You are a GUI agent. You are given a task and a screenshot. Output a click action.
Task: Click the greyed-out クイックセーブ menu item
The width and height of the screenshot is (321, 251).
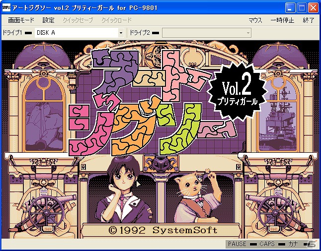tap(78, 20)
